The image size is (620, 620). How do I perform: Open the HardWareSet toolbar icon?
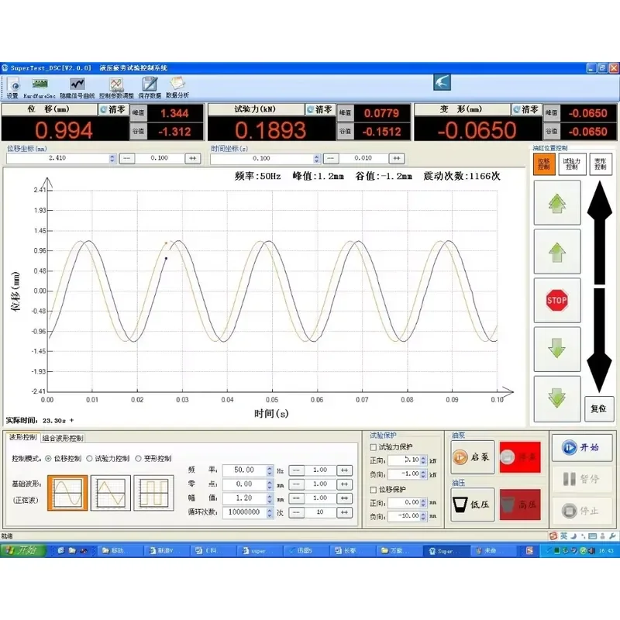[x=40, y=88]
